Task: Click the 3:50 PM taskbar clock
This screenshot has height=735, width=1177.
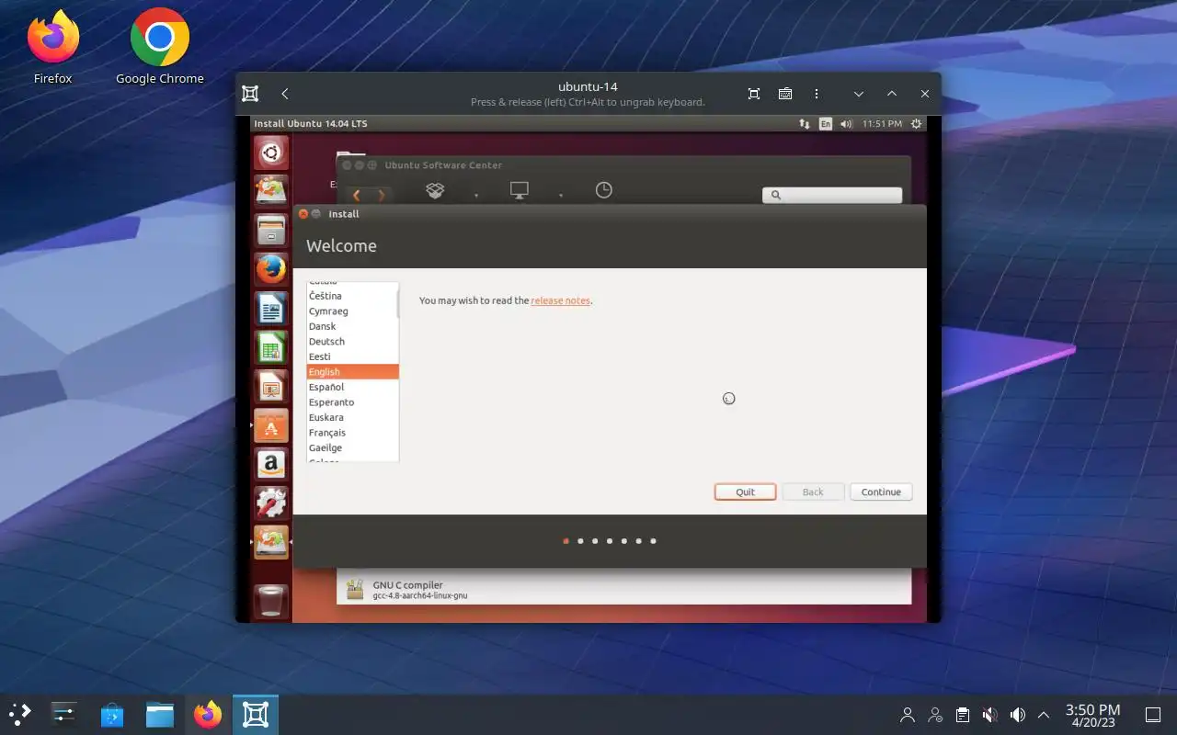Action: pyautogui.click(x=1092, y=715)
